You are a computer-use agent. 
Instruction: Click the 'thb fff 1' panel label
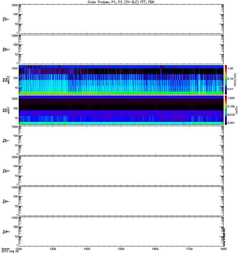click(6, 19)
